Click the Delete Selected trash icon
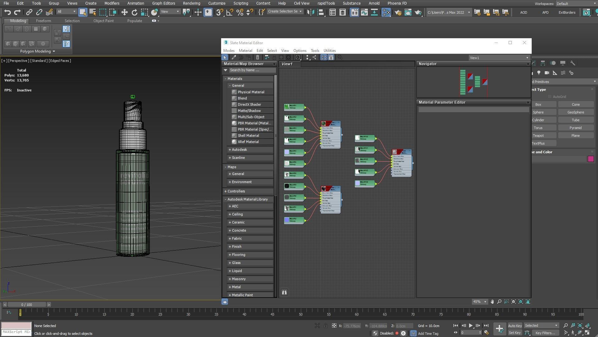 point(258,58)
